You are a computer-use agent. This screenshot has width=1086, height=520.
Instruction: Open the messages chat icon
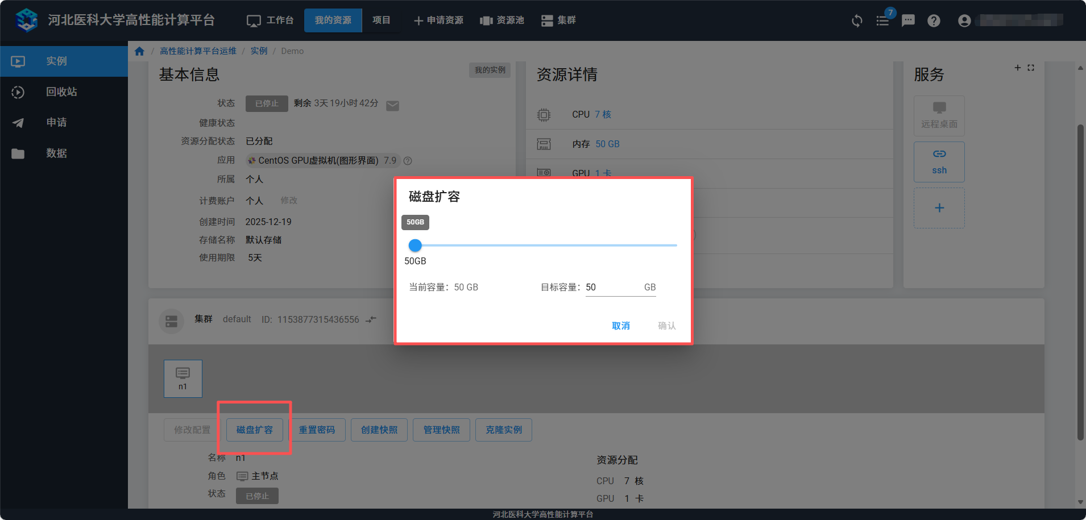coord(908,21)
